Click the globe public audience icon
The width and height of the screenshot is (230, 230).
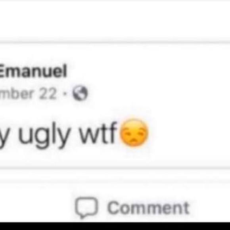(x=80, y=93)
